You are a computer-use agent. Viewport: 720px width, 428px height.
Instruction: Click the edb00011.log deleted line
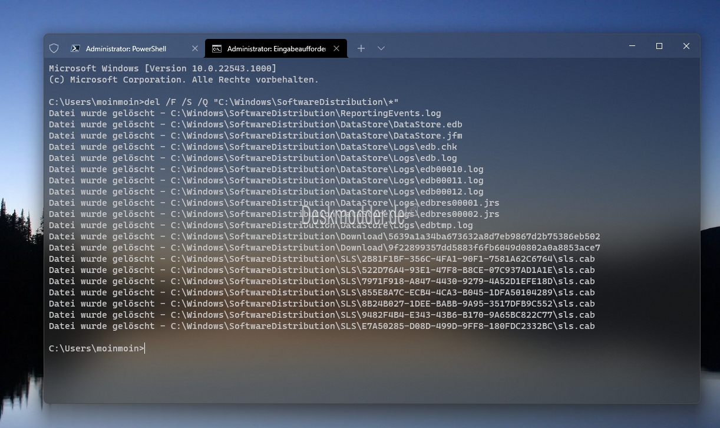tap(266, 180)
